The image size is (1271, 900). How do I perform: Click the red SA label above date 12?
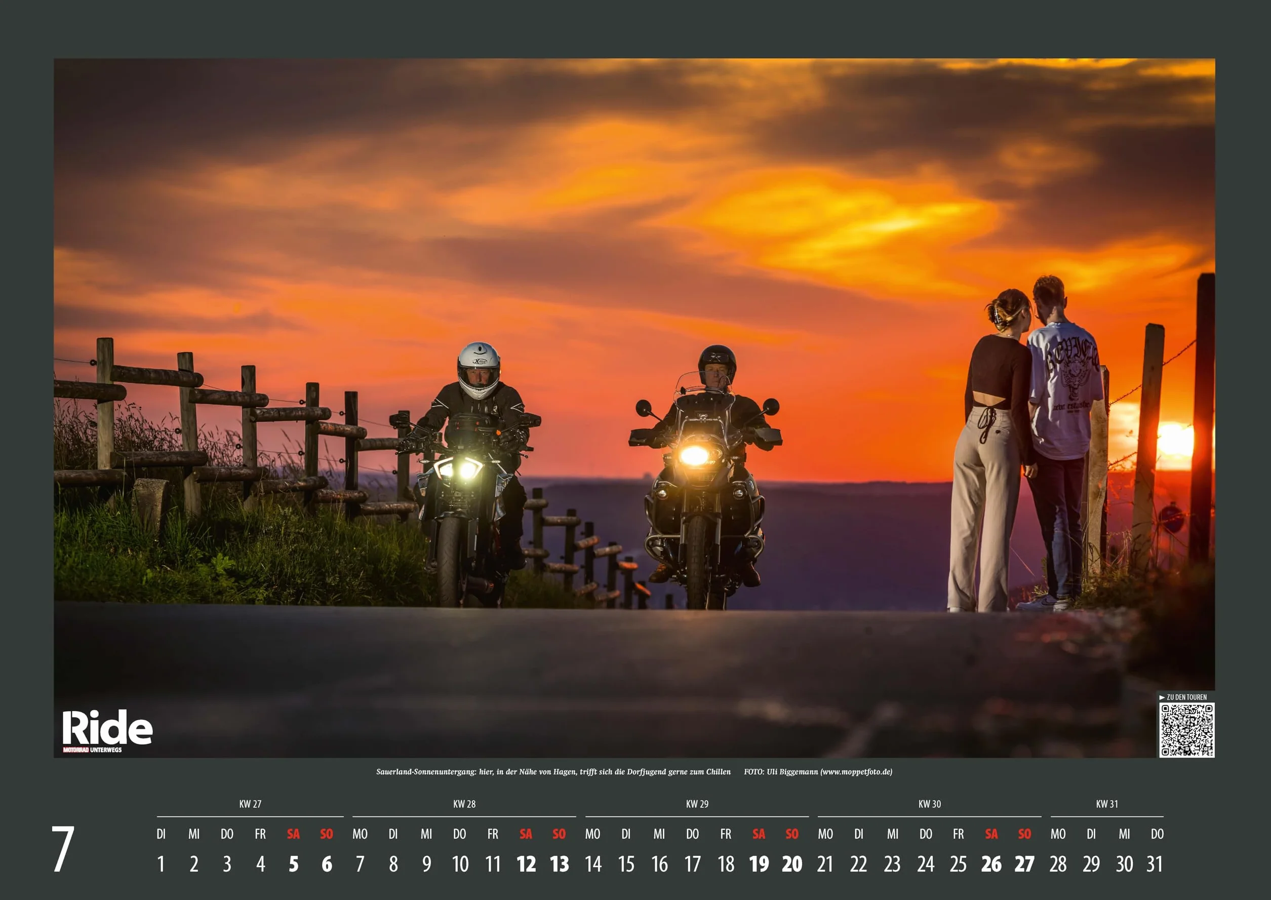(526, 834)
